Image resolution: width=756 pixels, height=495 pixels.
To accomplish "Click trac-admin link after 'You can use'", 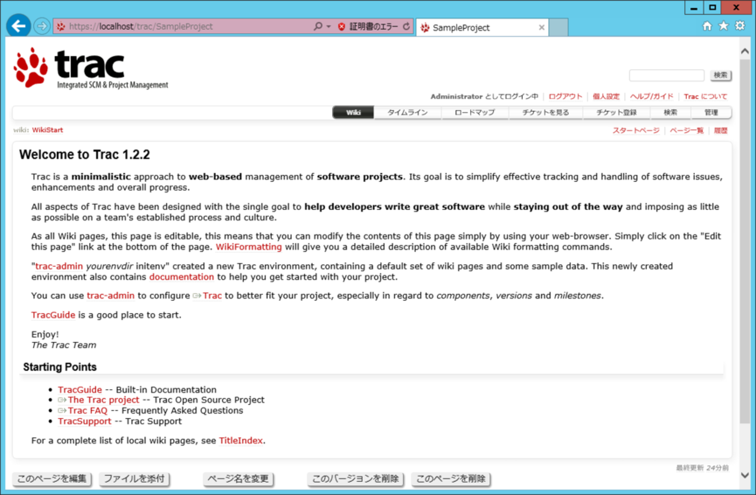I will click(x=110, y=296).
